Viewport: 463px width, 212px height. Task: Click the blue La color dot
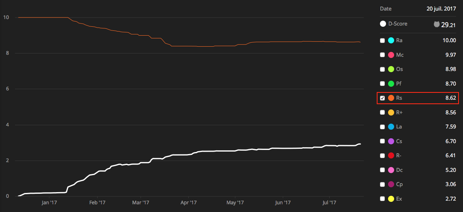coord(391,127)
